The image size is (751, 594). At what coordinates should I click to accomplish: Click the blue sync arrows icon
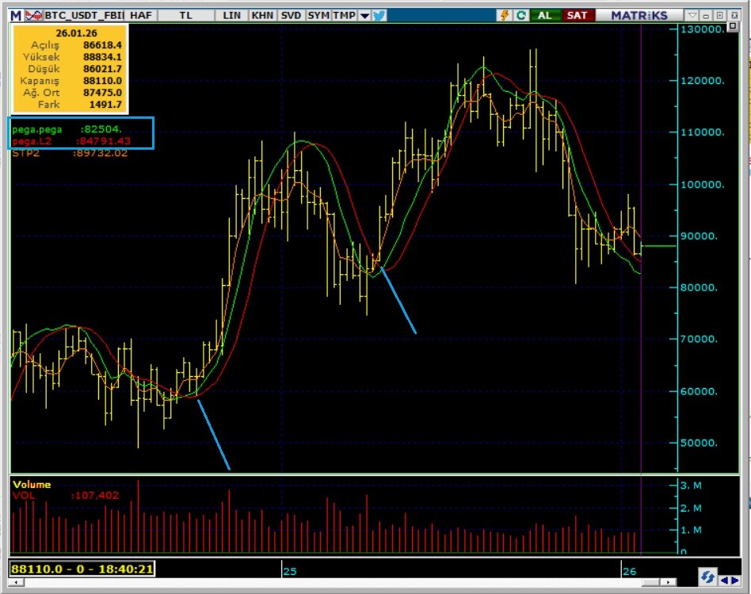707,577
